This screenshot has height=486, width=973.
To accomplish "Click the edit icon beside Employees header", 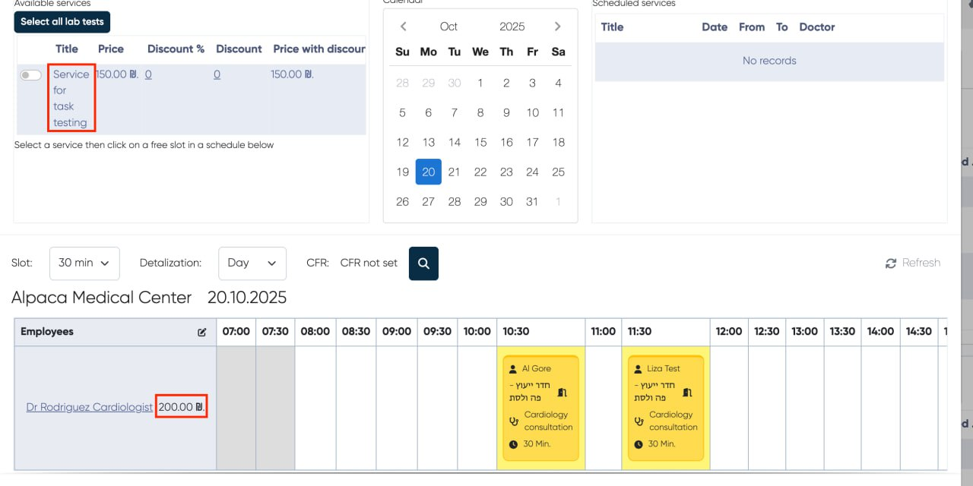I will pos(202,332).
